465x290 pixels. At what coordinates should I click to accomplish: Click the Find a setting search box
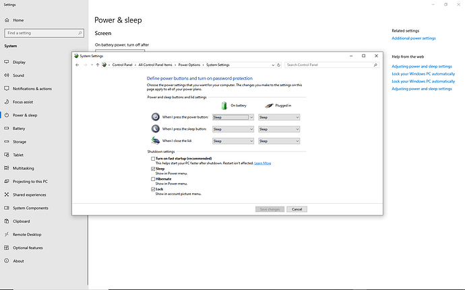[44, 33]
